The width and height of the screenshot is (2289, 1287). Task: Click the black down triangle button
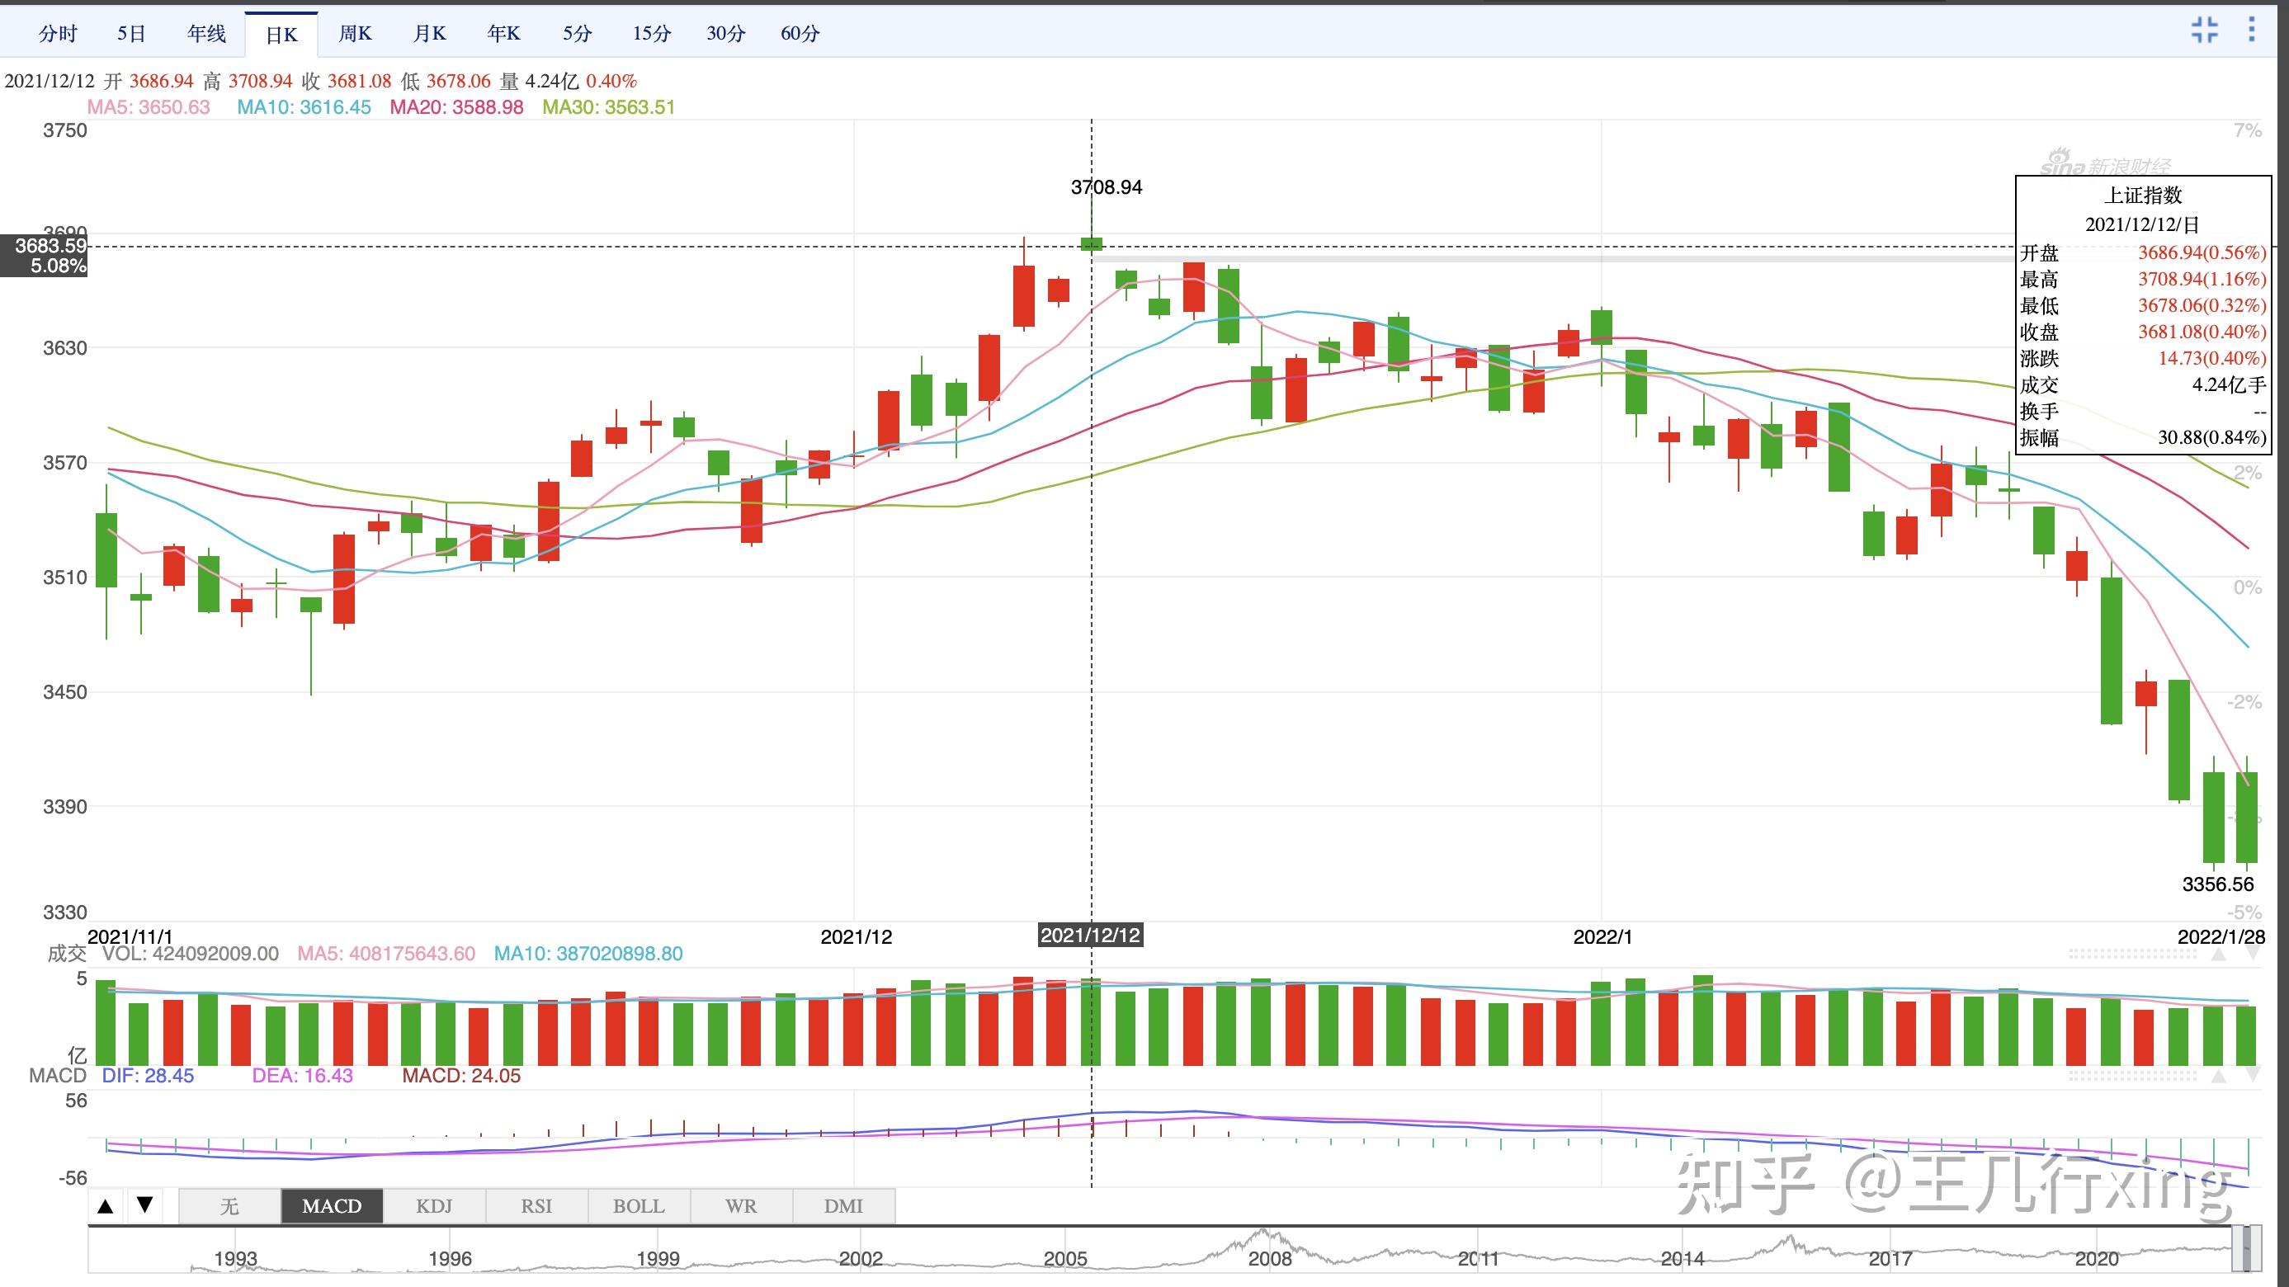click(x=145, y=1205)
